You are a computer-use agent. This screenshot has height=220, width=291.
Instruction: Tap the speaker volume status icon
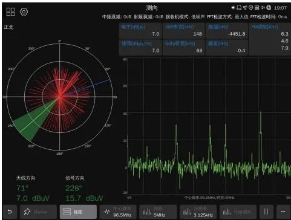tap(263, 8)
